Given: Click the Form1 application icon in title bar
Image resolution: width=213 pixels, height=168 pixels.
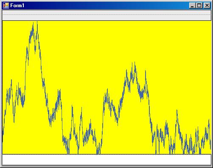Looking at the screenshot, I should tap(6, 6).
